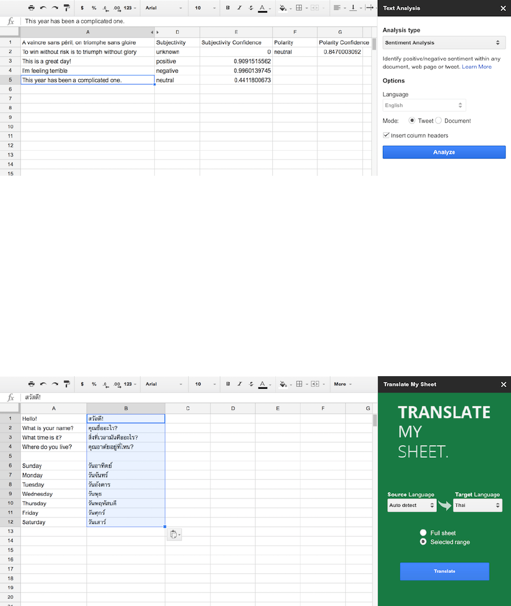Screen dimensions: 511x606
Task: Click the print icon in the top sheet toolbar
Action: [x=31, y=8]
